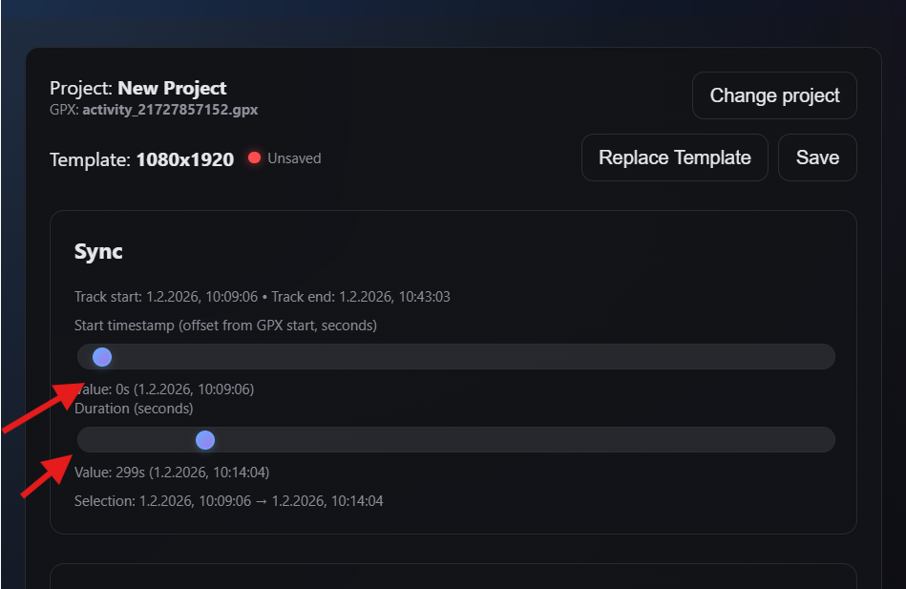Click the Change project button

point(774,95)
